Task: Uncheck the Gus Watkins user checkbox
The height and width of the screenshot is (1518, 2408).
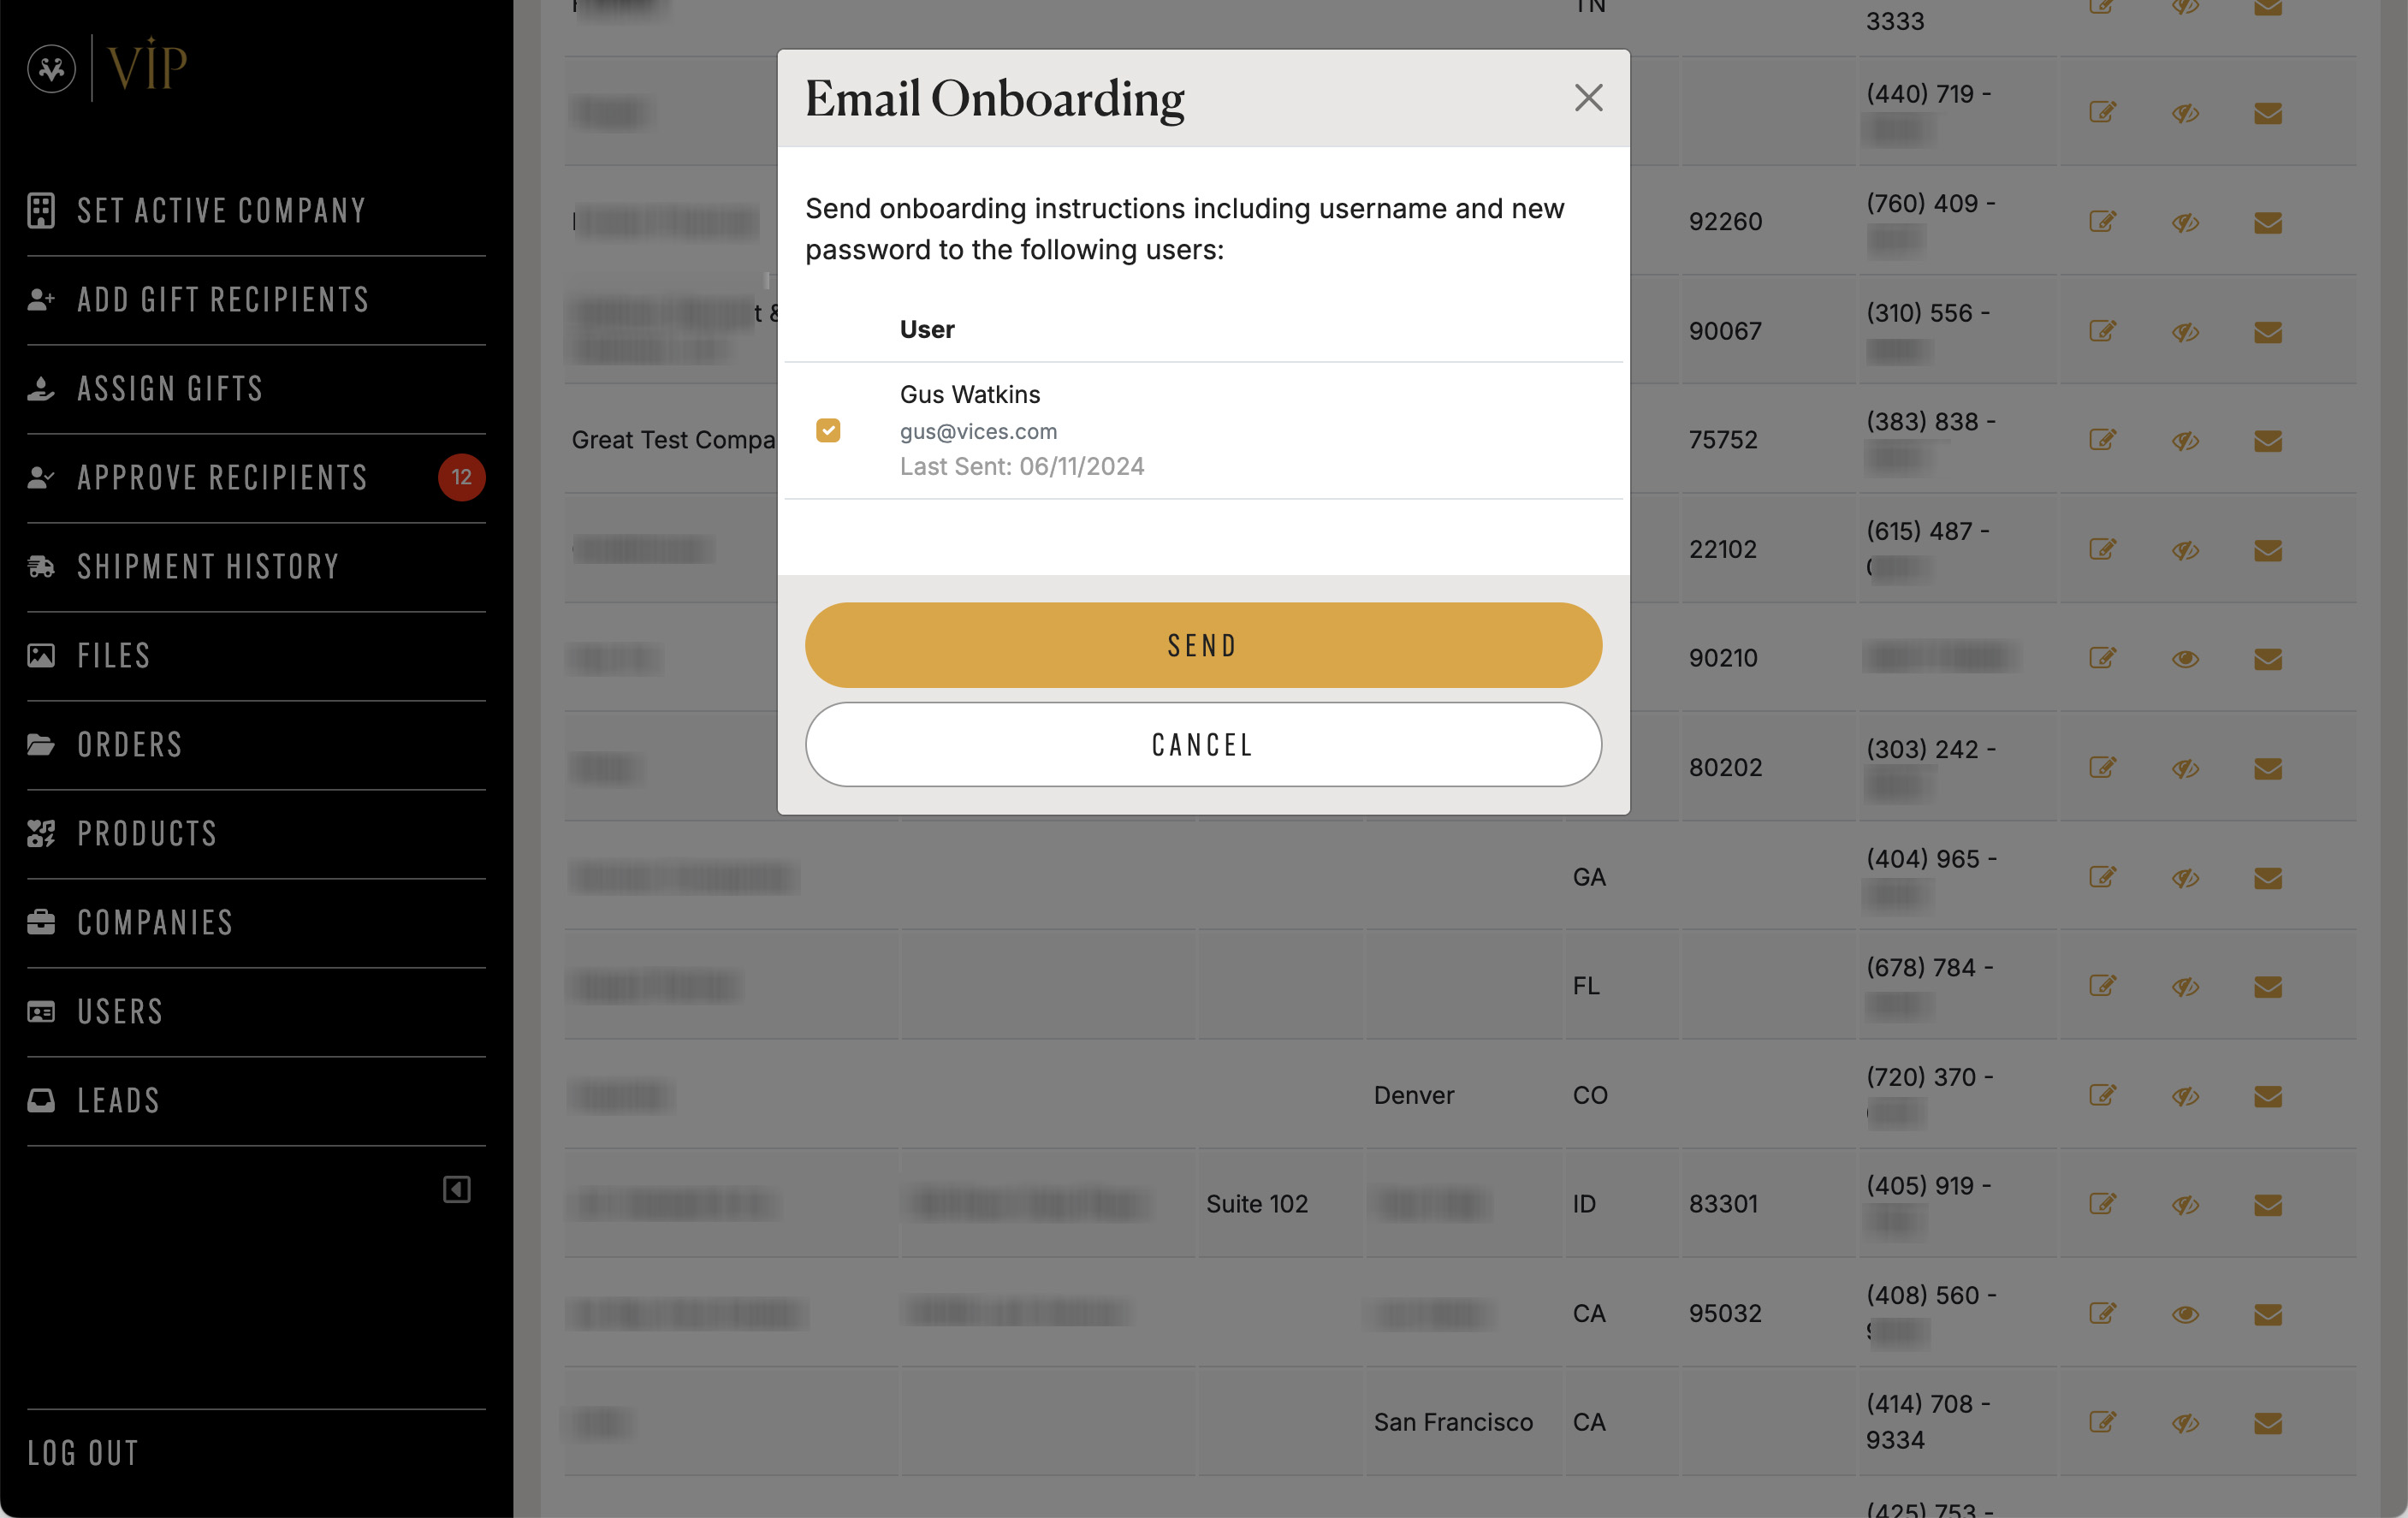Action: [x=828, y=430]
